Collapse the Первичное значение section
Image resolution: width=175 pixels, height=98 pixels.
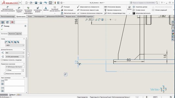coord(24,64)
